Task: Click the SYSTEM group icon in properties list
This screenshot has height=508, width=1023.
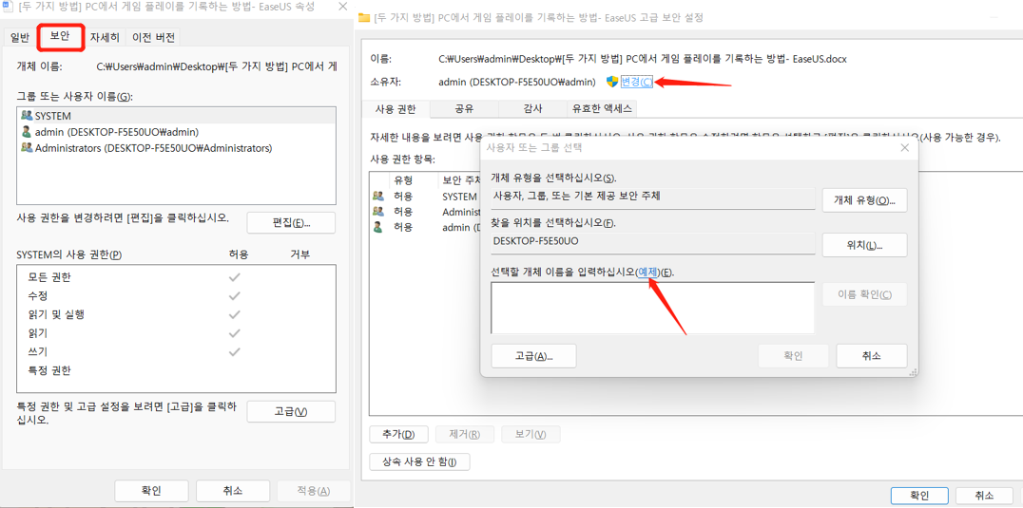Action: 27,115
